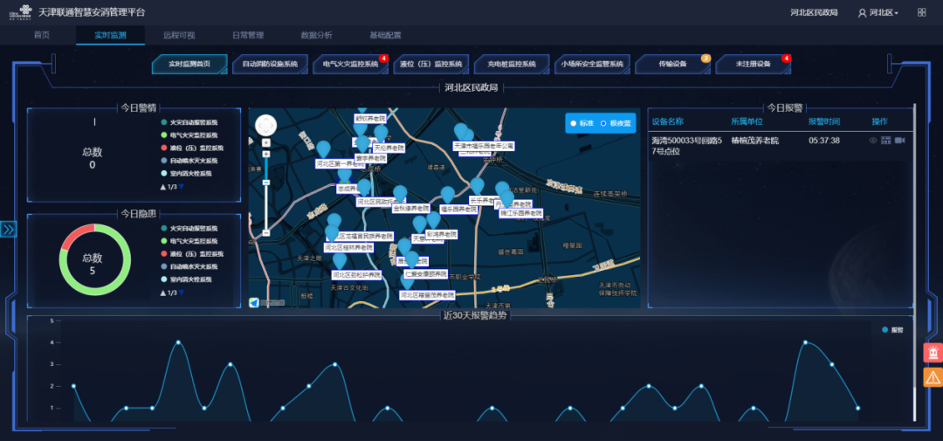Open the grid layout icon at top right
Viewport: 943px width, 441px height.
pyautogui.click(x=921, y=12)
